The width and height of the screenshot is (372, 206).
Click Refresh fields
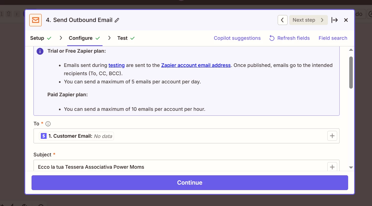coord(289,38)
